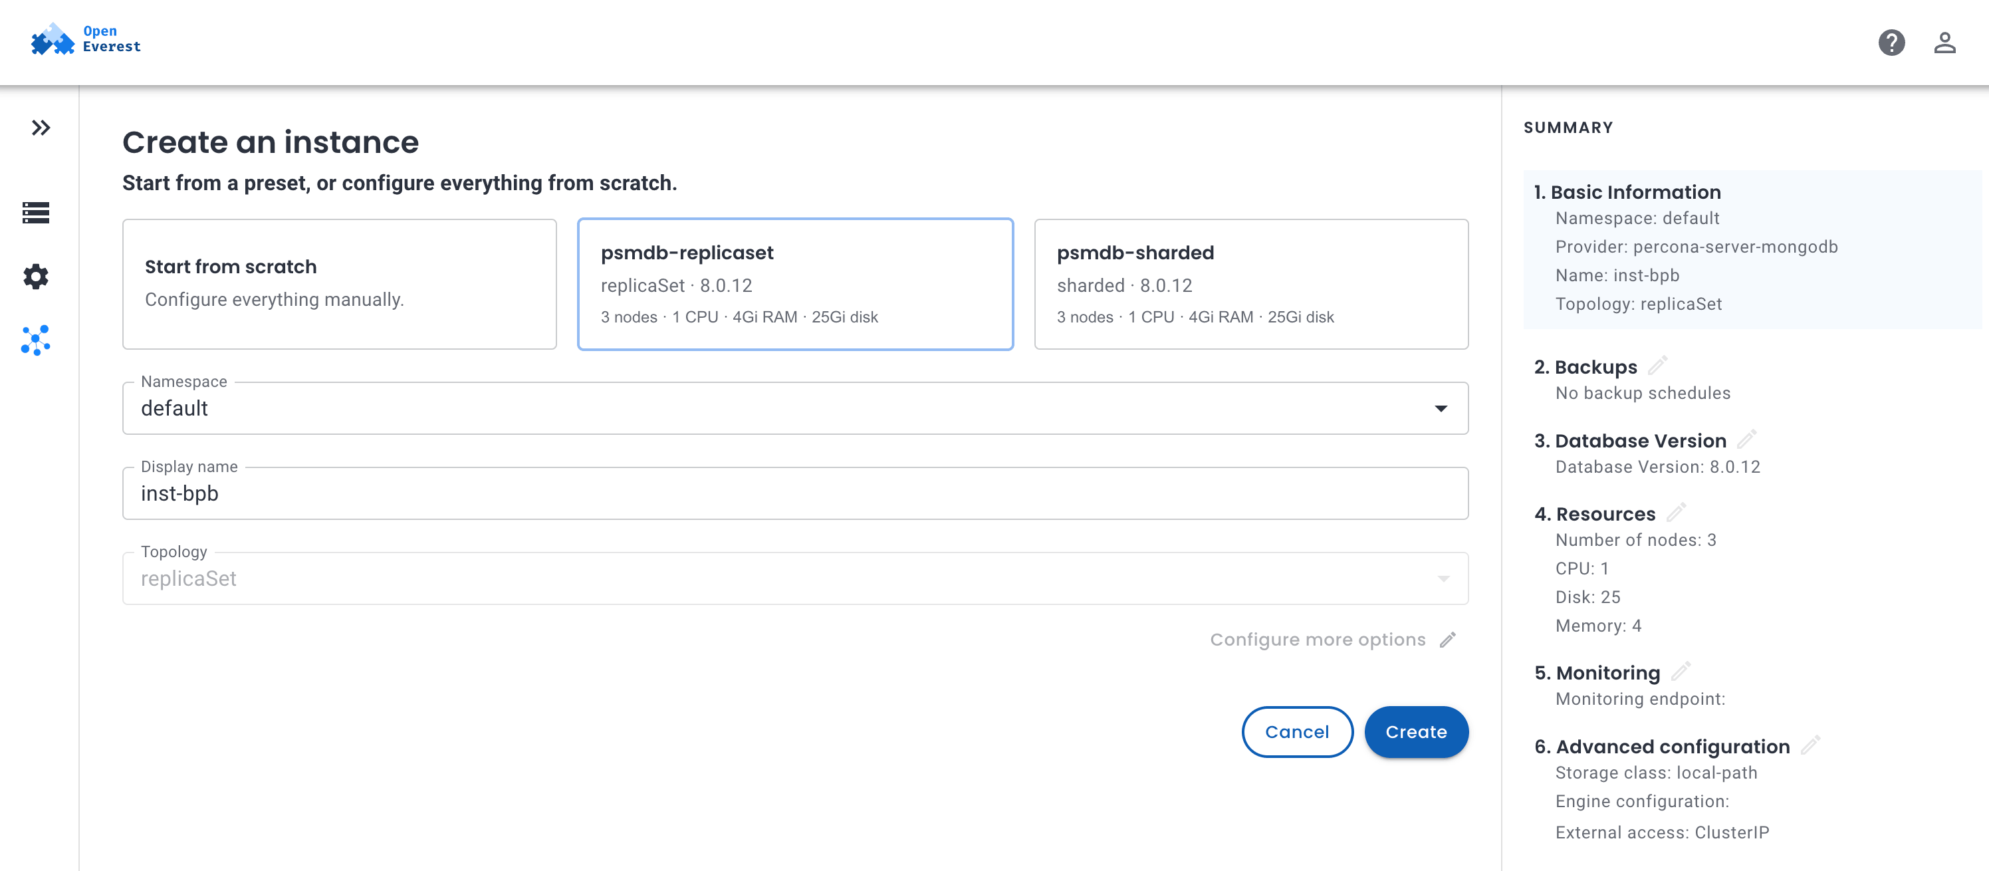Click the Open Everest logo
Viewport: 1989px width, 871px height.
86,39
